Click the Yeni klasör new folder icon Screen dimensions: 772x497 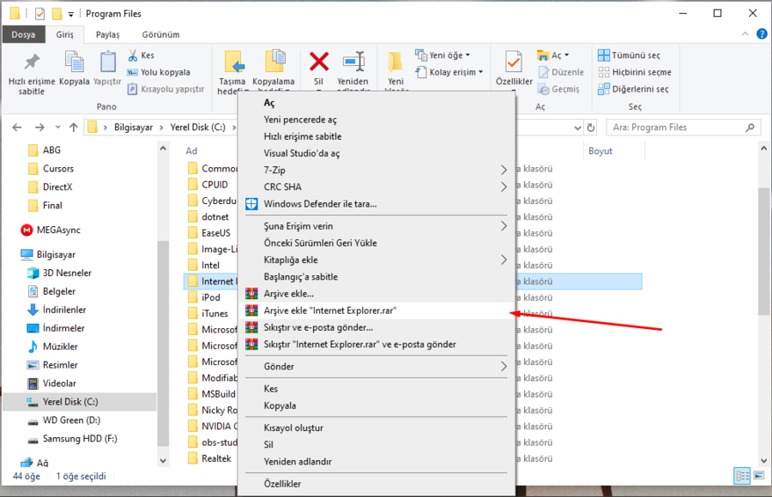(395, 63)
